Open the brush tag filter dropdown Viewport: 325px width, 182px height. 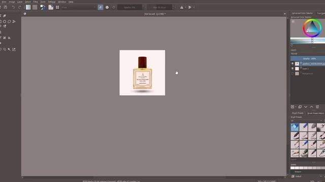point(307,121)
